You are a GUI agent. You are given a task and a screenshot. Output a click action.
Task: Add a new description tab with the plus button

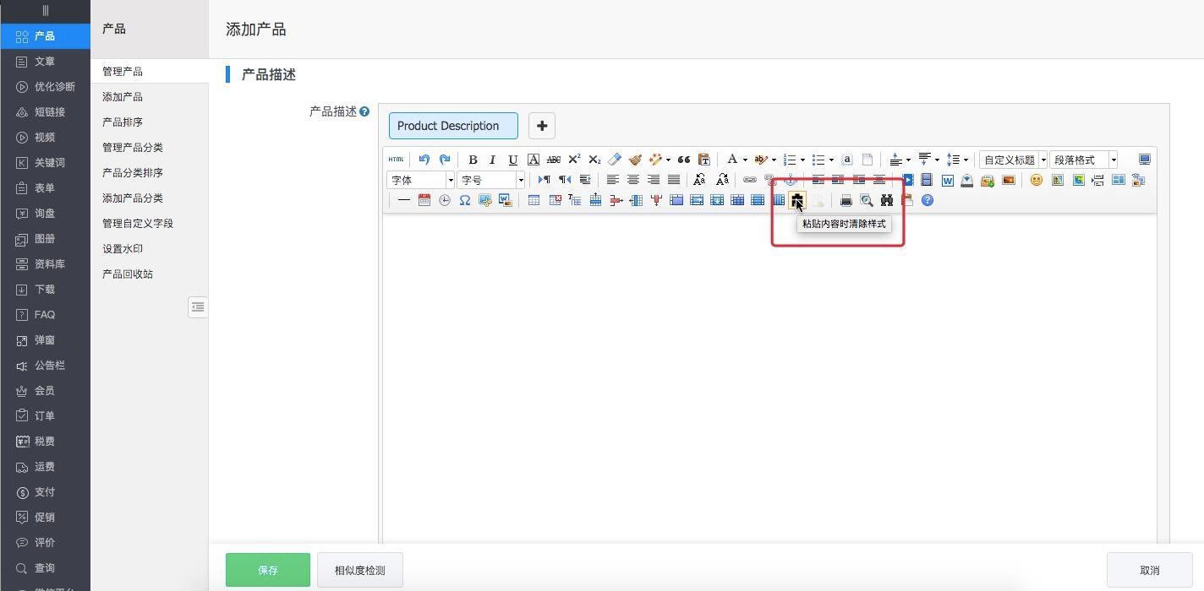pos(541,125)
